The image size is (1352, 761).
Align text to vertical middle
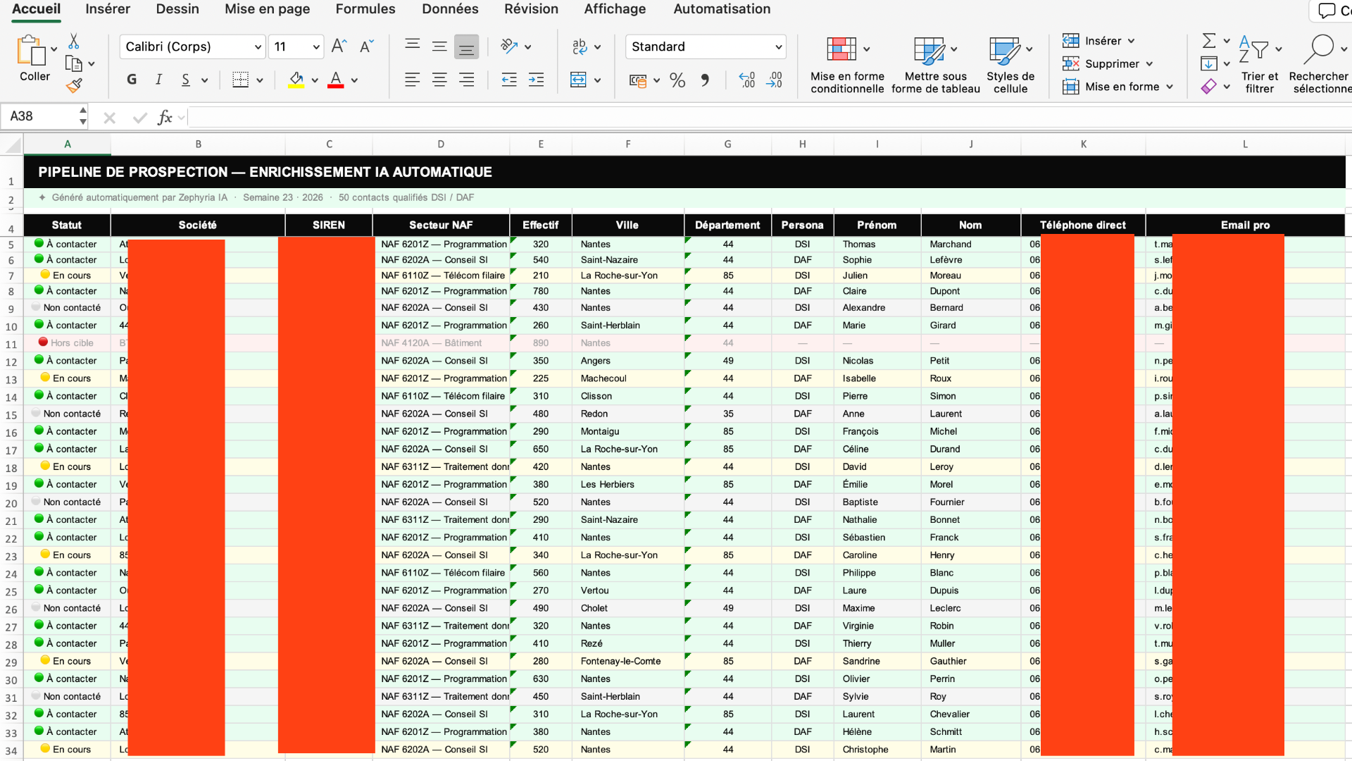click(x=439, y=47)
